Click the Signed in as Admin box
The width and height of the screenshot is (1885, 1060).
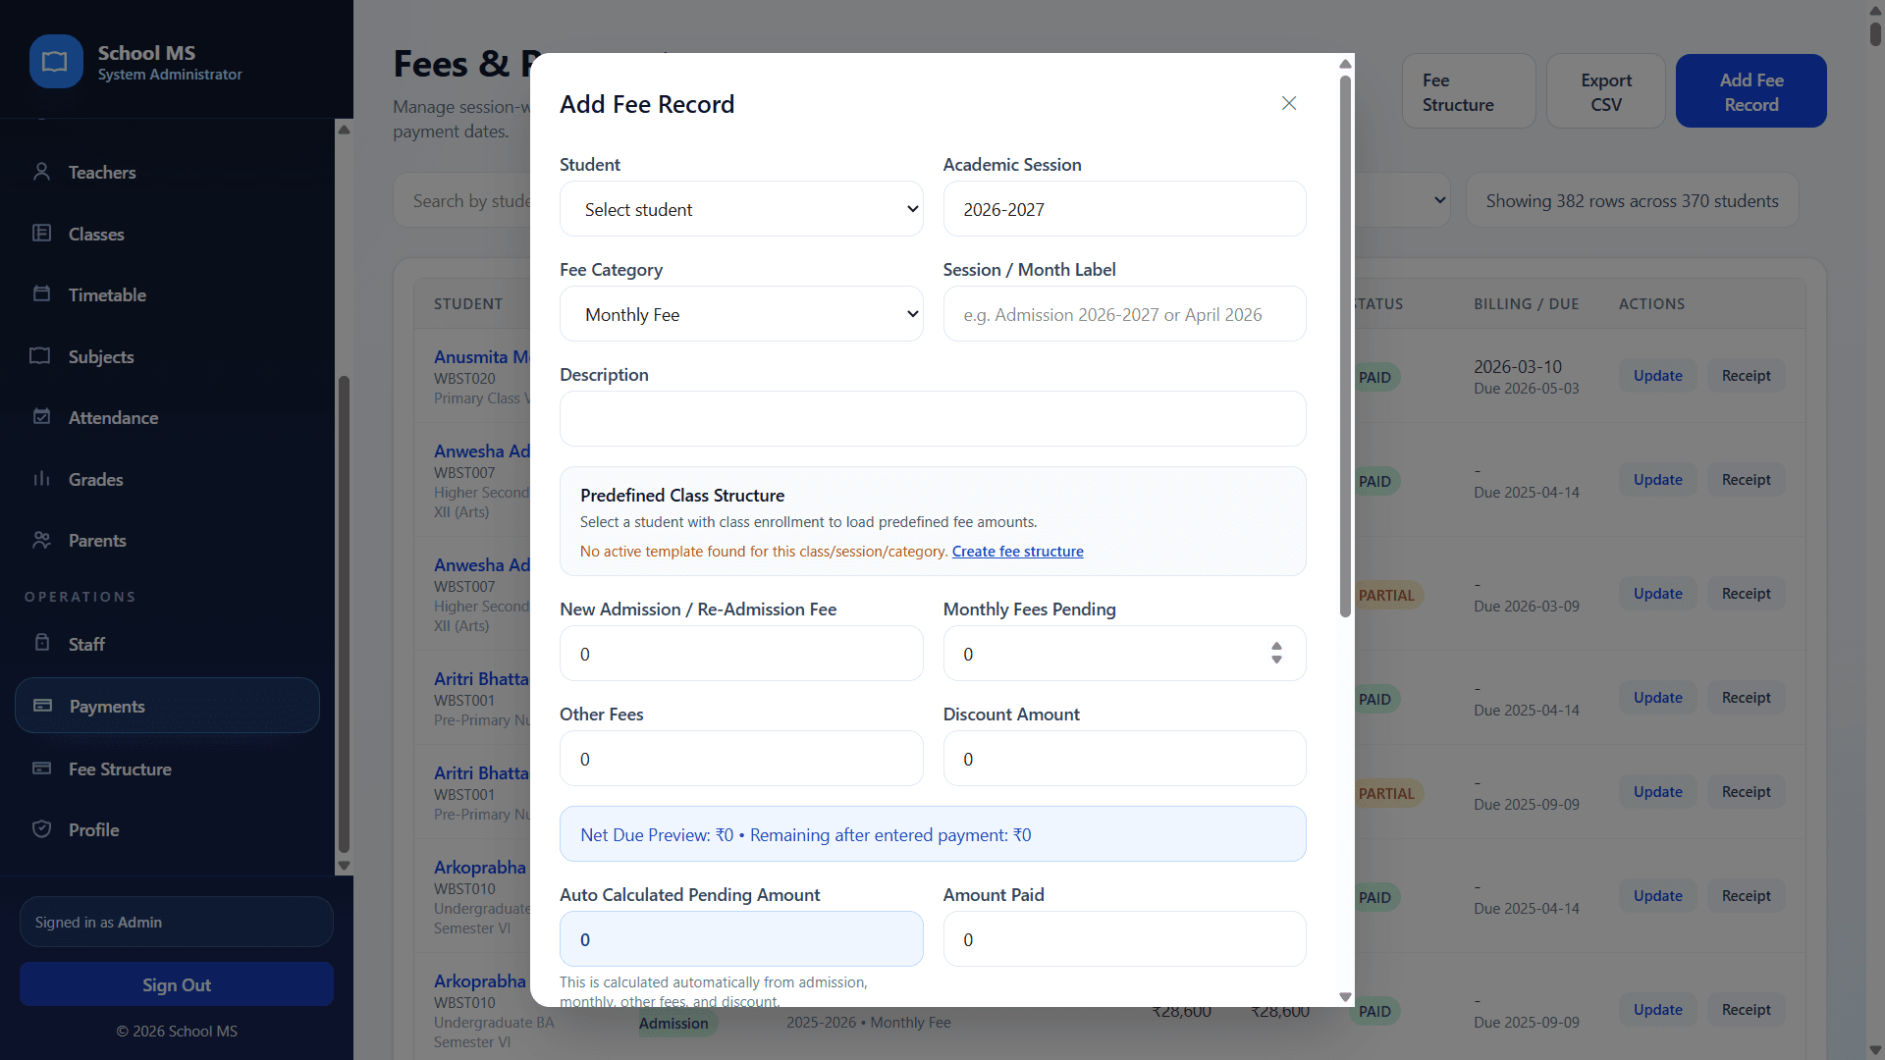click(177, 922)
